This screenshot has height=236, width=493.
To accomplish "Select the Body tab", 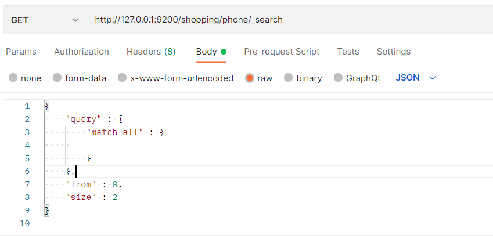I will coord(206,52).
